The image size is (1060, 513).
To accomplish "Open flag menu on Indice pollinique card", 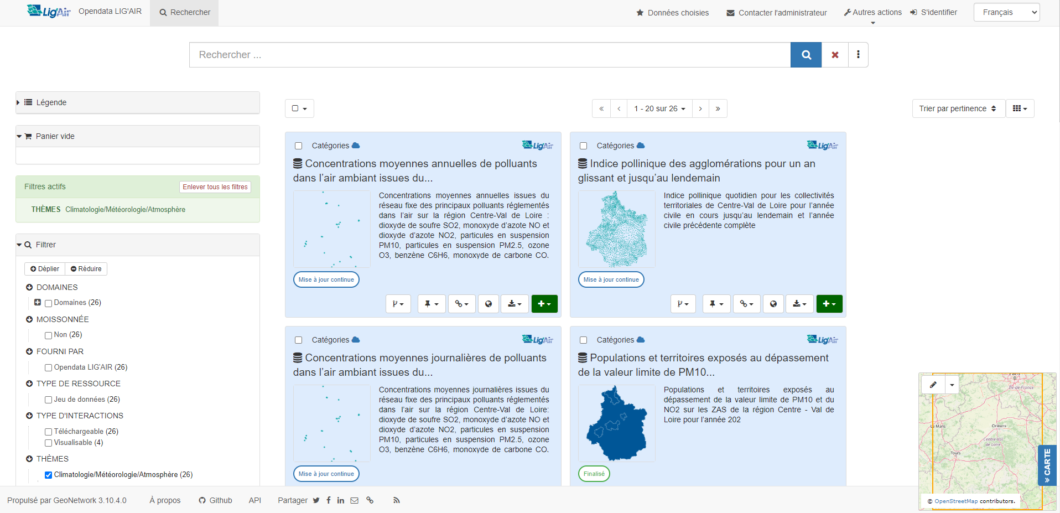I will tap(683, 304).
